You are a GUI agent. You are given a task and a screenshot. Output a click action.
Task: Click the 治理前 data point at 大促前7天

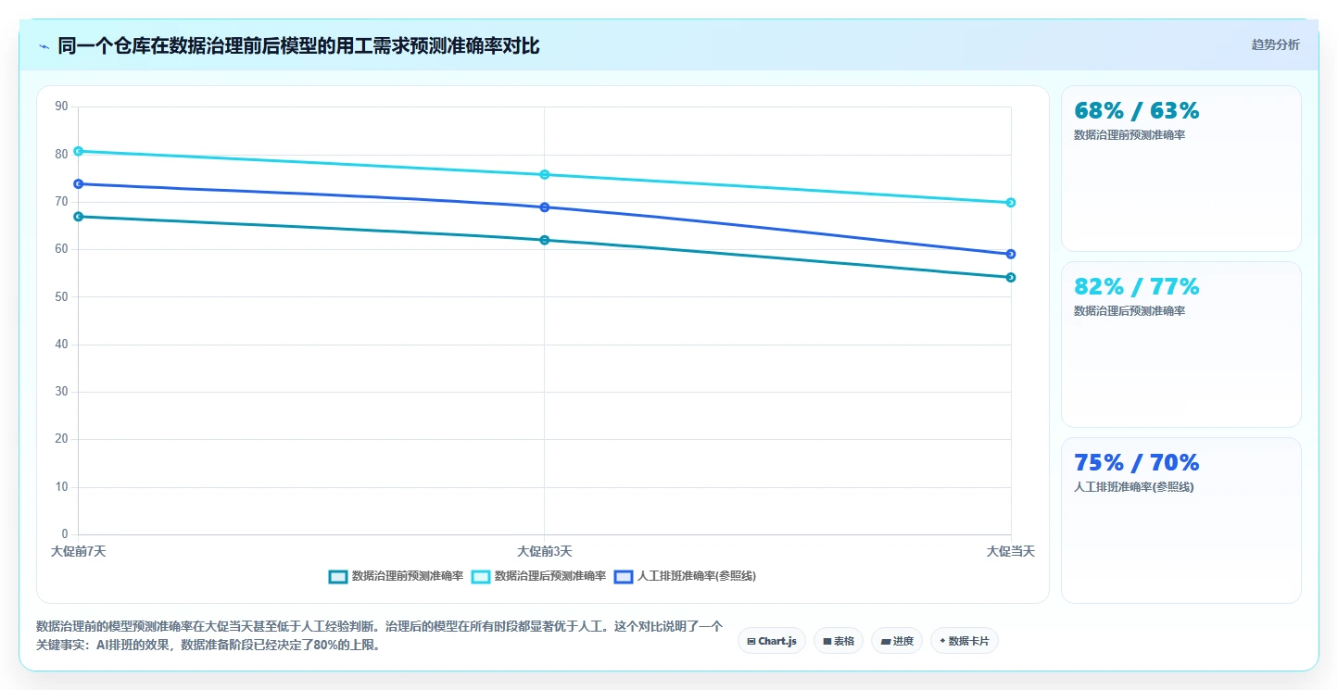(79, 217)
